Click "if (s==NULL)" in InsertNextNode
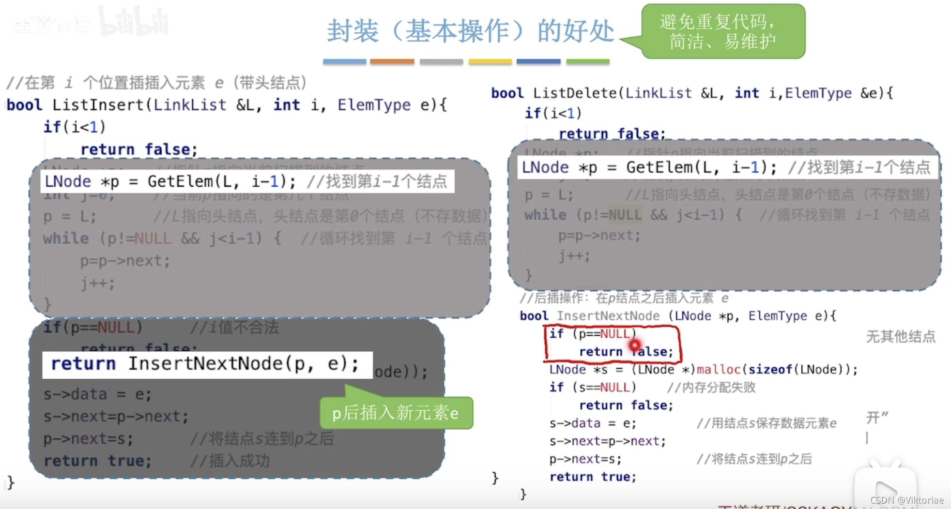This screenshot has width=951, height=509. coord(593,388)
